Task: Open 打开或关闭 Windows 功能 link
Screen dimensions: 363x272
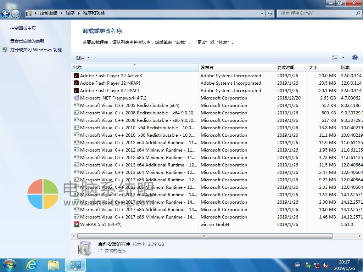Action: click(36, 50)
